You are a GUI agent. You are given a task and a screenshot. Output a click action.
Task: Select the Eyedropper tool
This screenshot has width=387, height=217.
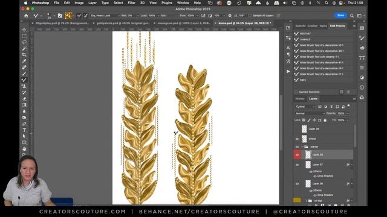click(24, 61)
